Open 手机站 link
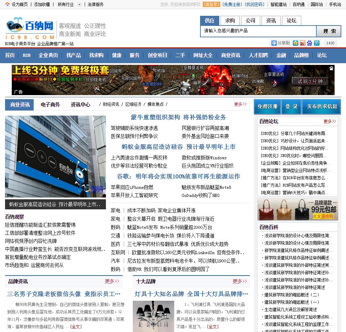The height and width of the screenshot is (332, 346). click(335, 4)
